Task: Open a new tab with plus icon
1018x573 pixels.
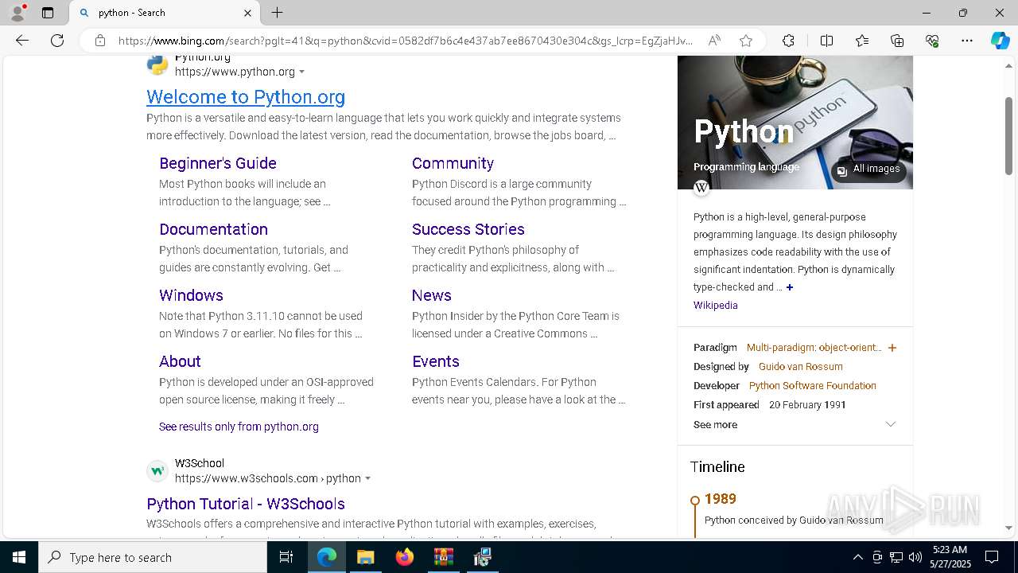Action: pyautogui.click(x=277, y=13)
